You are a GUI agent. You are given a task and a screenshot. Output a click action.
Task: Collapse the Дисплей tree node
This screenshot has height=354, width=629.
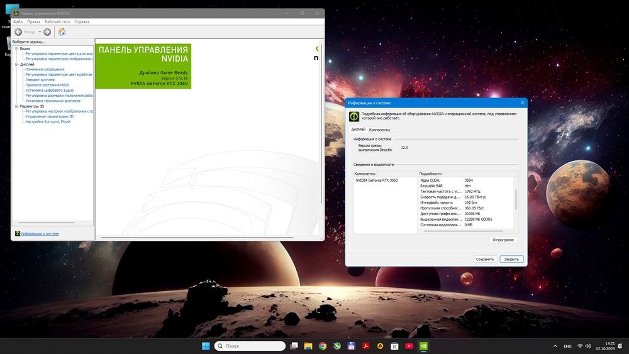coord(16,64)
